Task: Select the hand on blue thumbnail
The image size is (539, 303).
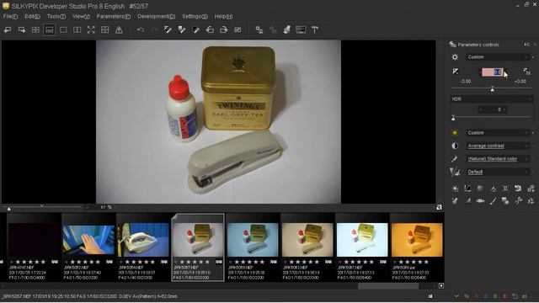Action: click(88, 240)
